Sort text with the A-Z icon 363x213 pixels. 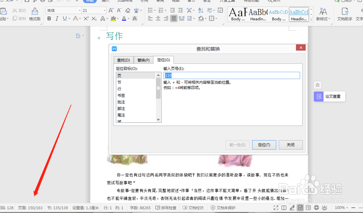click(201, 11)
